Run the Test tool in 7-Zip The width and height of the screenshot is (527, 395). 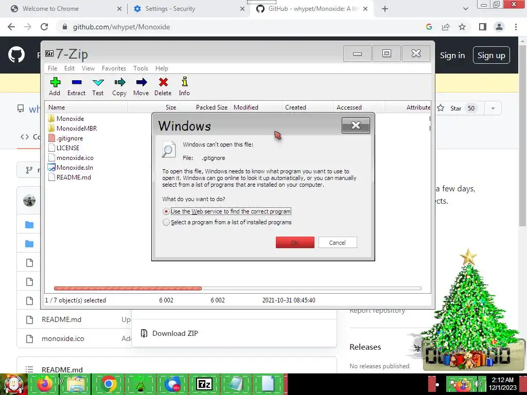coord(98,86)
